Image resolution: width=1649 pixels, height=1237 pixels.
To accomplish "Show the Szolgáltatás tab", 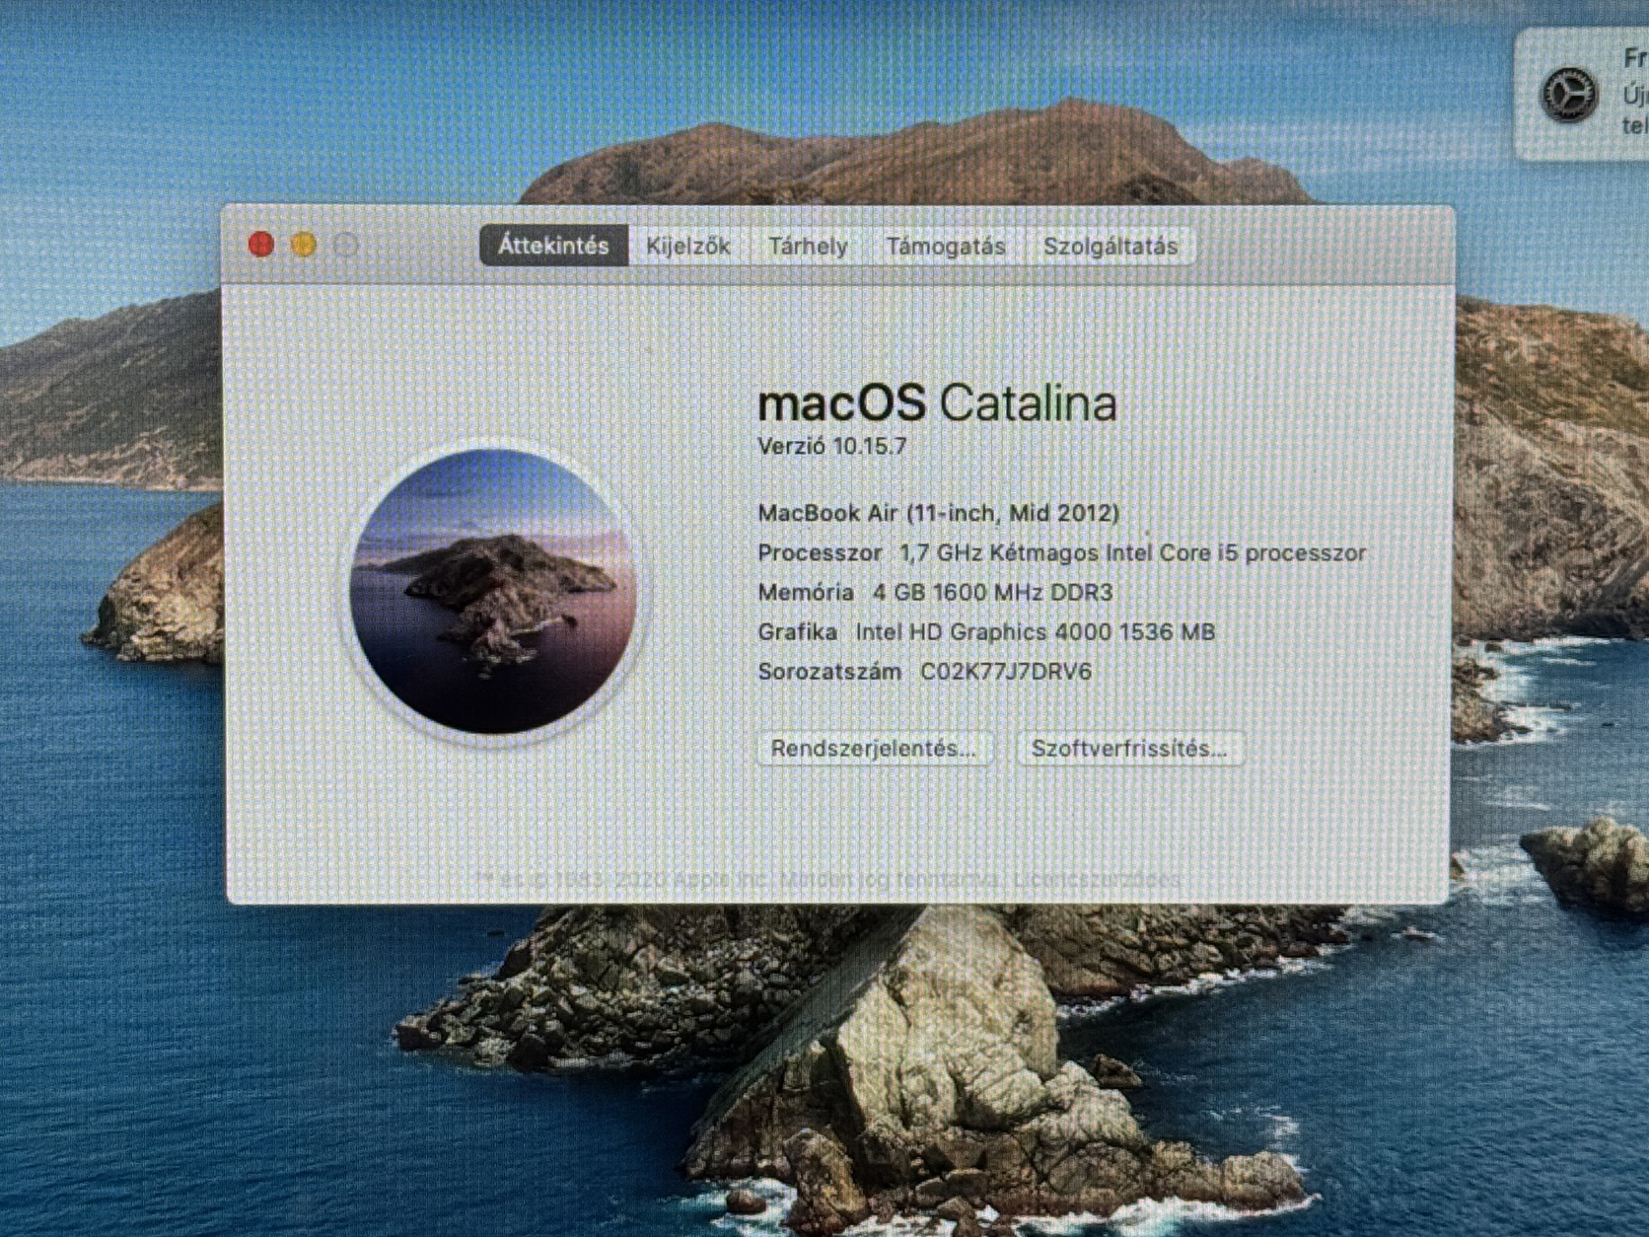I will click(1111, 246).
